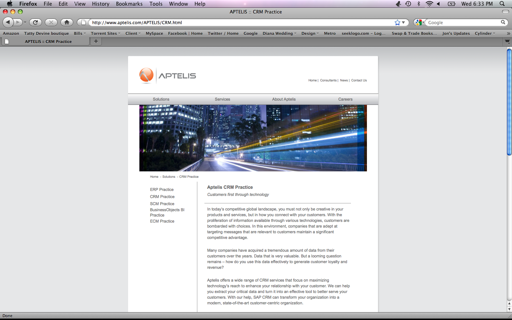Viewport: 512px width, 320px height.
Task: Open the Google search engine selector
Action: click(419, 22)
